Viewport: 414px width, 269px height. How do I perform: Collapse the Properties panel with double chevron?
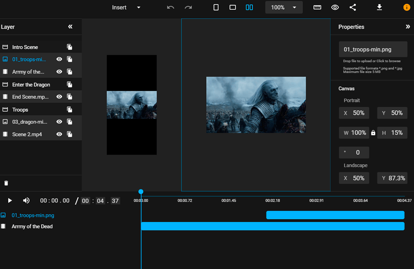tap(407, 27)
